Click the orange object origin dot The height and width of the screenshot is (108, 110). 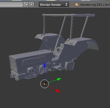point(44,84)
